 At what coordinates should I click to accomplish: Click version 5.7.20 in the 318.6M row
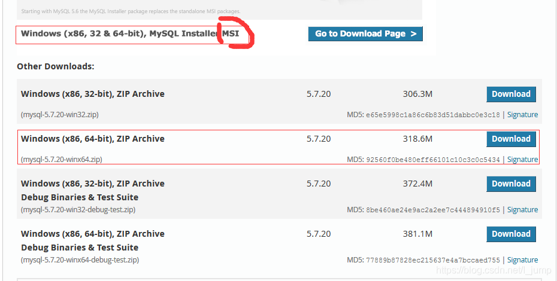tap(319, 139)
